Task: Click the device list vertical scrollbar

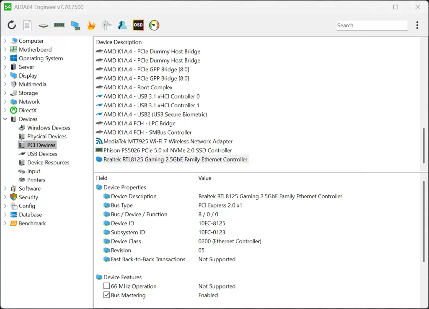Action: point(424,145)
